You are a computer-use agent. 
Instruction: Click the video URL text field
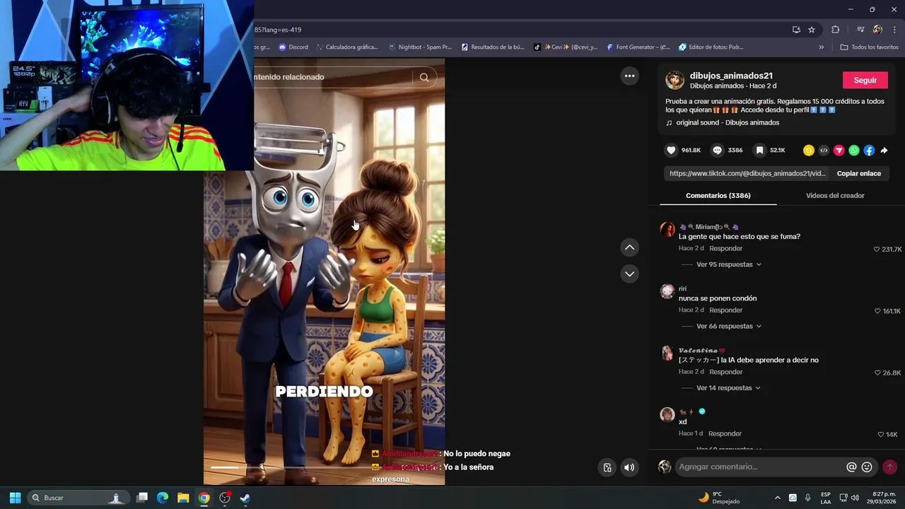(x=747, y=173)
